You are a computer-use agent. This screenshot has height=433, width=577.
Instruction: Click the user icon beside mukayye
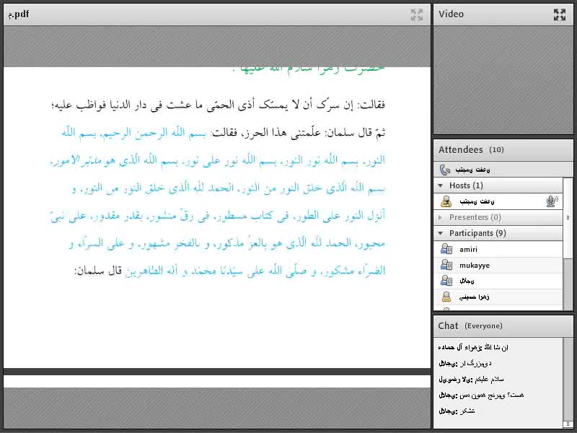pos(446,265)
